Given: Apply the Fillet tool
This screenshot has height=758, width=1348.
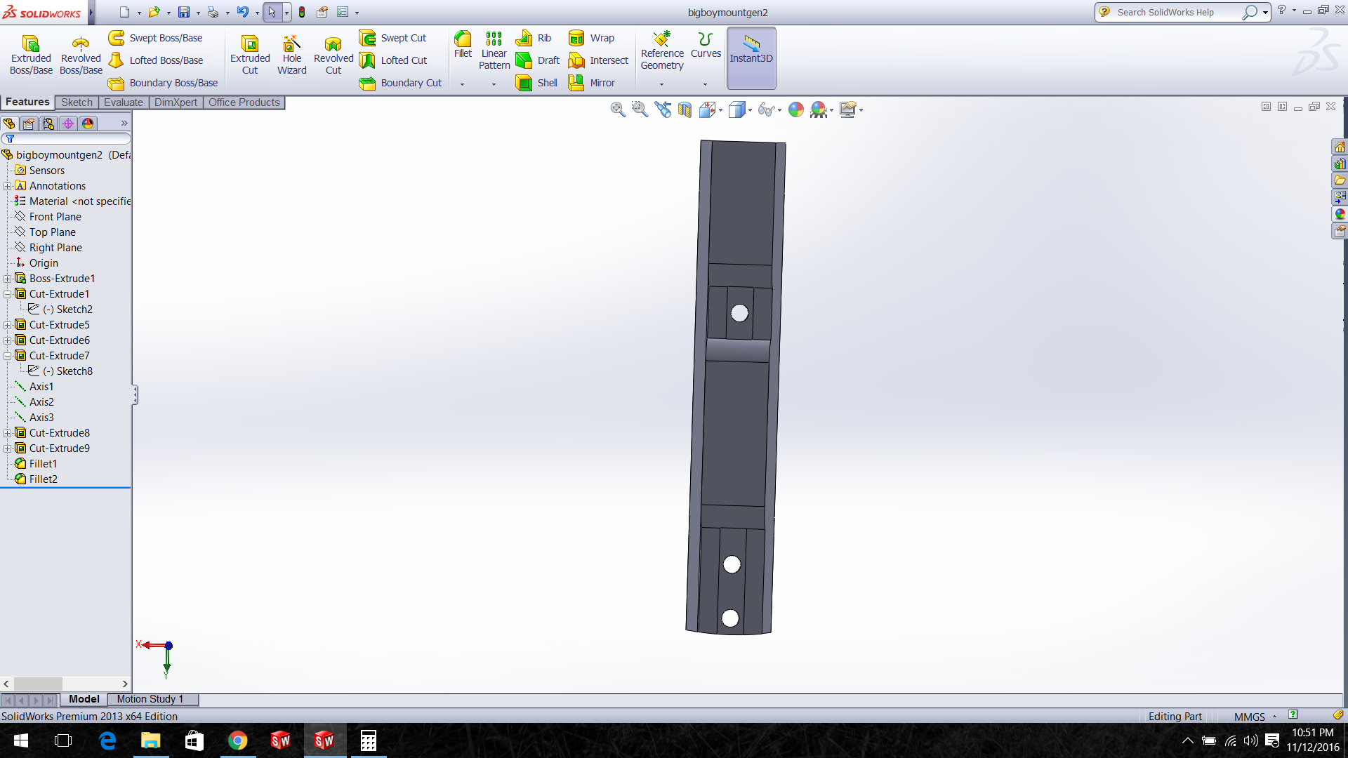Looking at the screenshot, I should (x=463, y=44).
